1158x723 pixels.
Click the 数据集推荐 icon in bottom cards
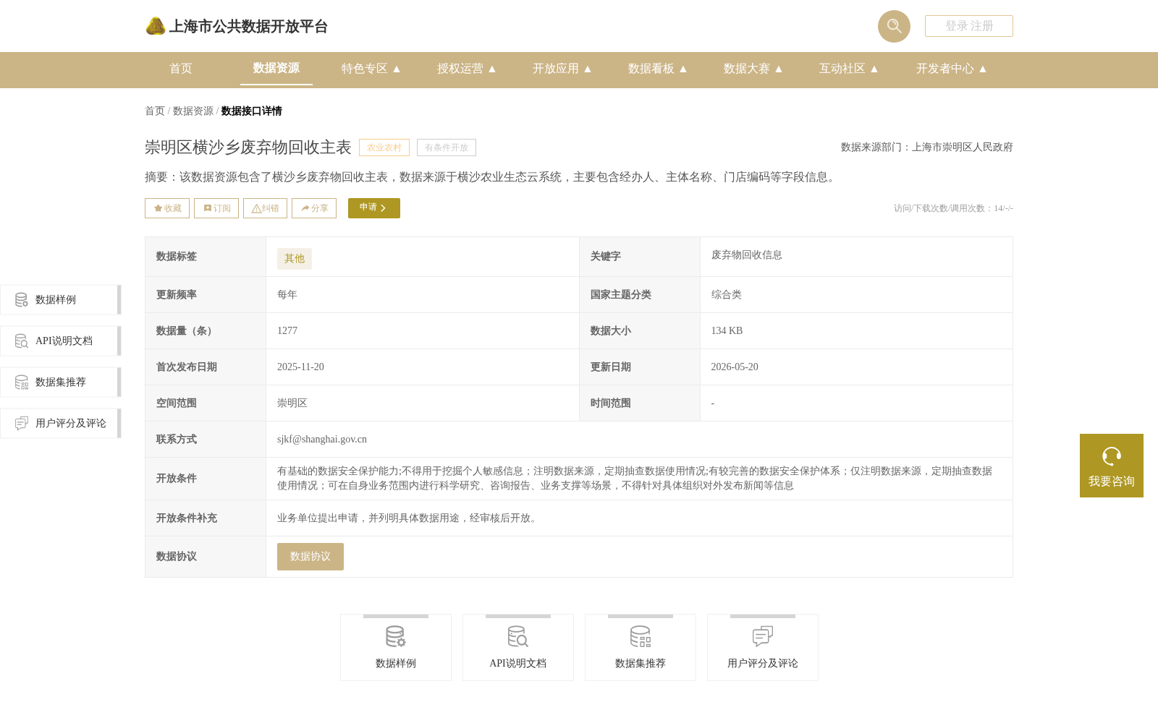(641, 637)
